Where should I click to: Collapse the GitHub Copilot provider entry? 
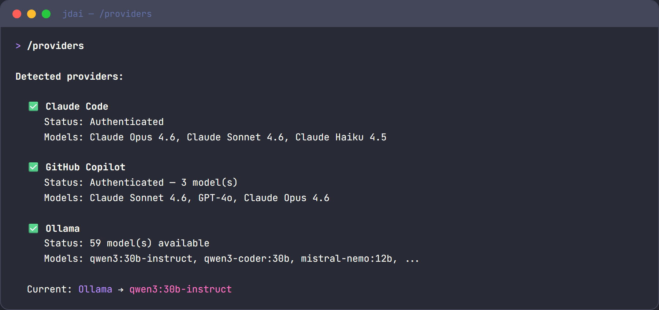pos(85,167)
